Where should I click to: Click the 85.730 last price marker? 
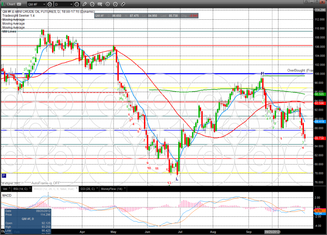[319, 138]
